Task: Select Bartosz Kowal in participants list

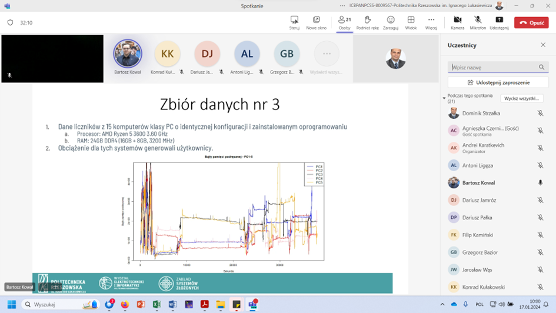Action: tap(478, 183)
